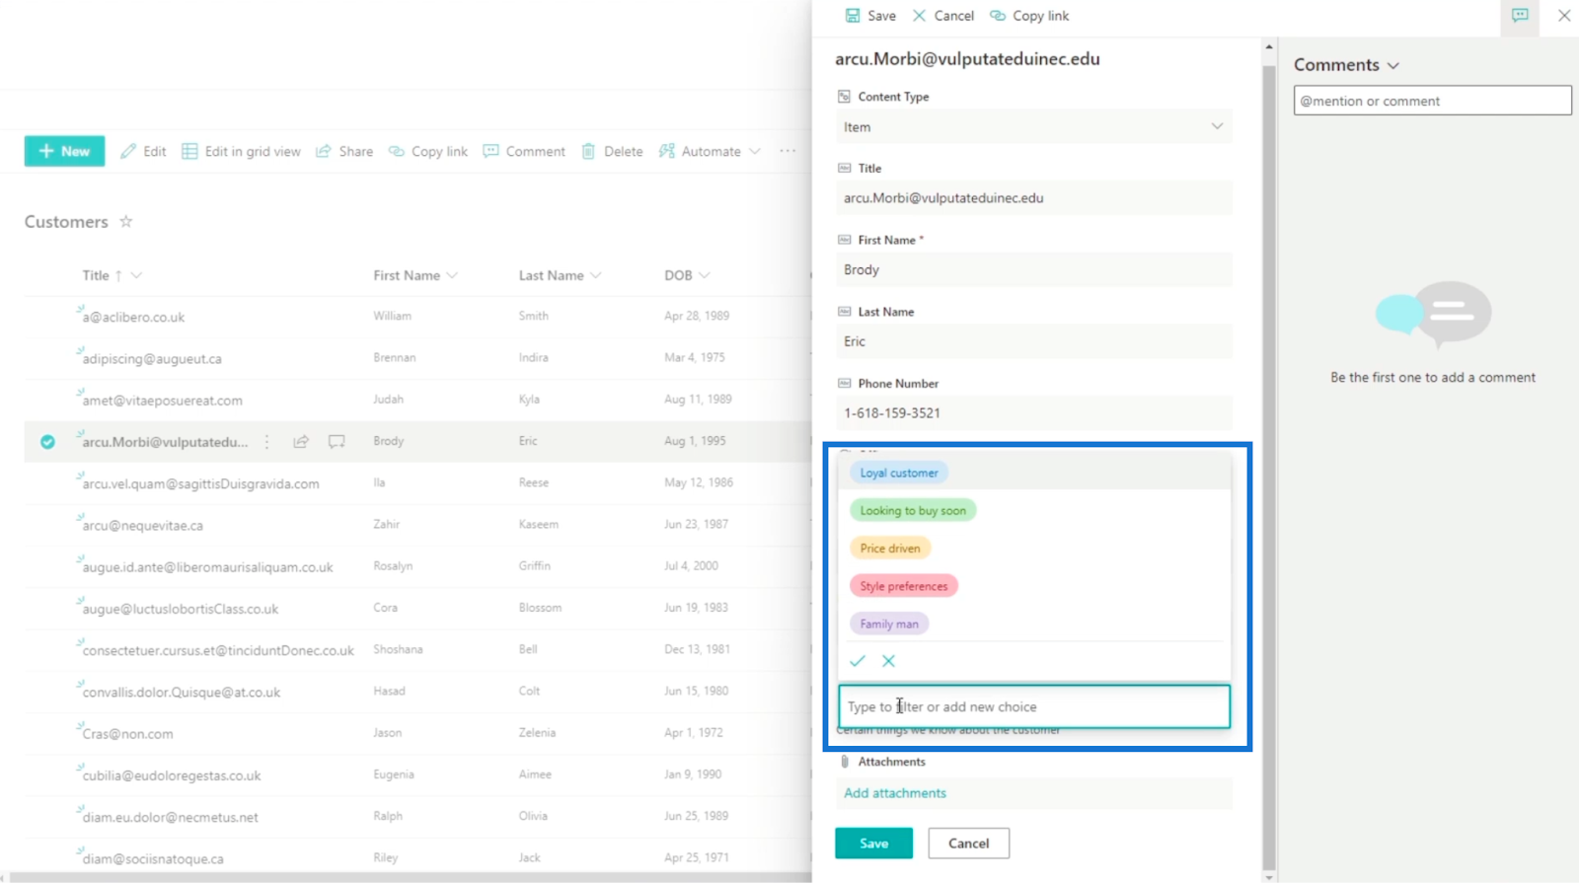The width and height of the screenshot is (1579, 883).
Task: Click the Attachments paperclip icon
Action: (x=845, y=762)
